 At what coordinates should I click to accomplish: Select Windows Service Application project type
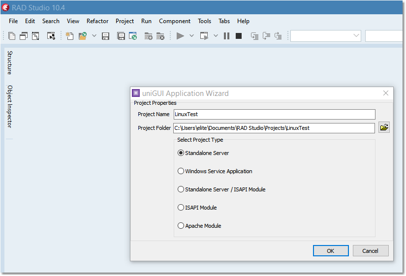[181, 171]
